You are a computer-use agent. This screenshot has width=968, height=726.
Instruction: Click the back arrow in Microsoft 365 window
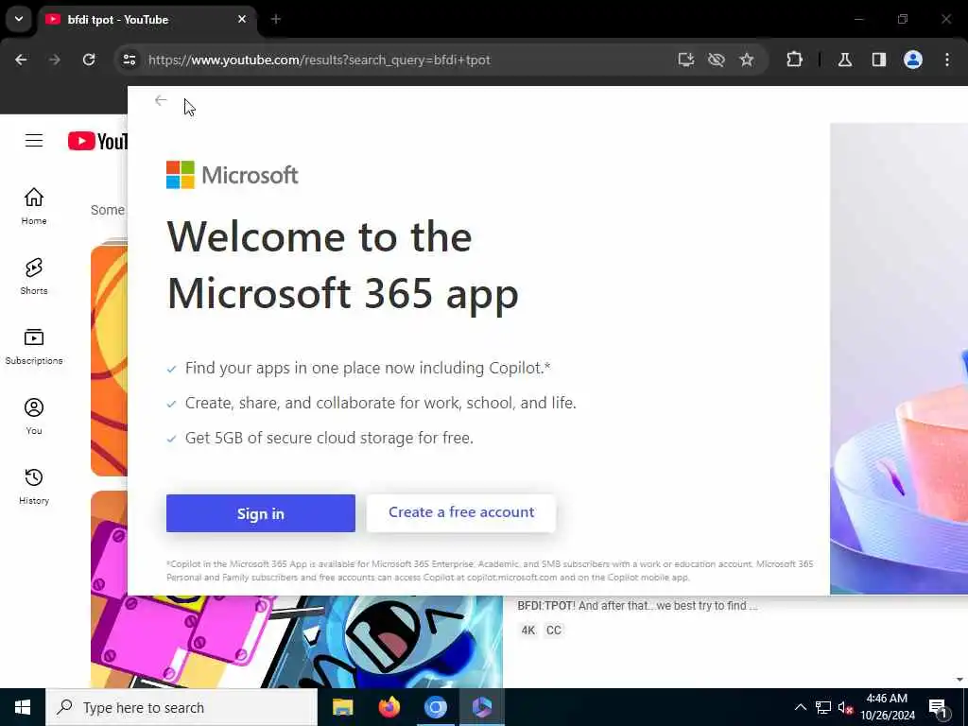[x=161, y=100]
